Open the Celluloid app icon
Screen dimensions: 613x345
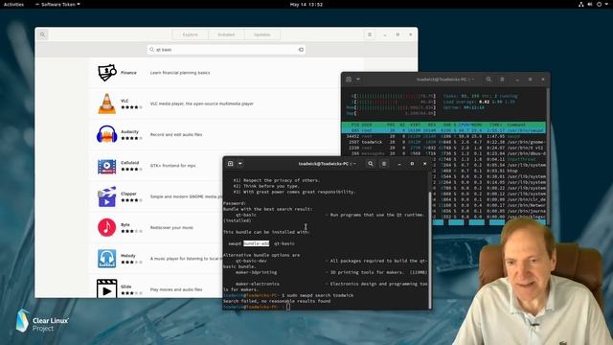[106, 166]
